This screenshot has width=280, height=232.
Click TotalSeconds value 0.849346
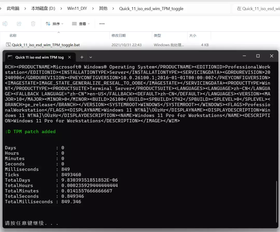(73, 196)
